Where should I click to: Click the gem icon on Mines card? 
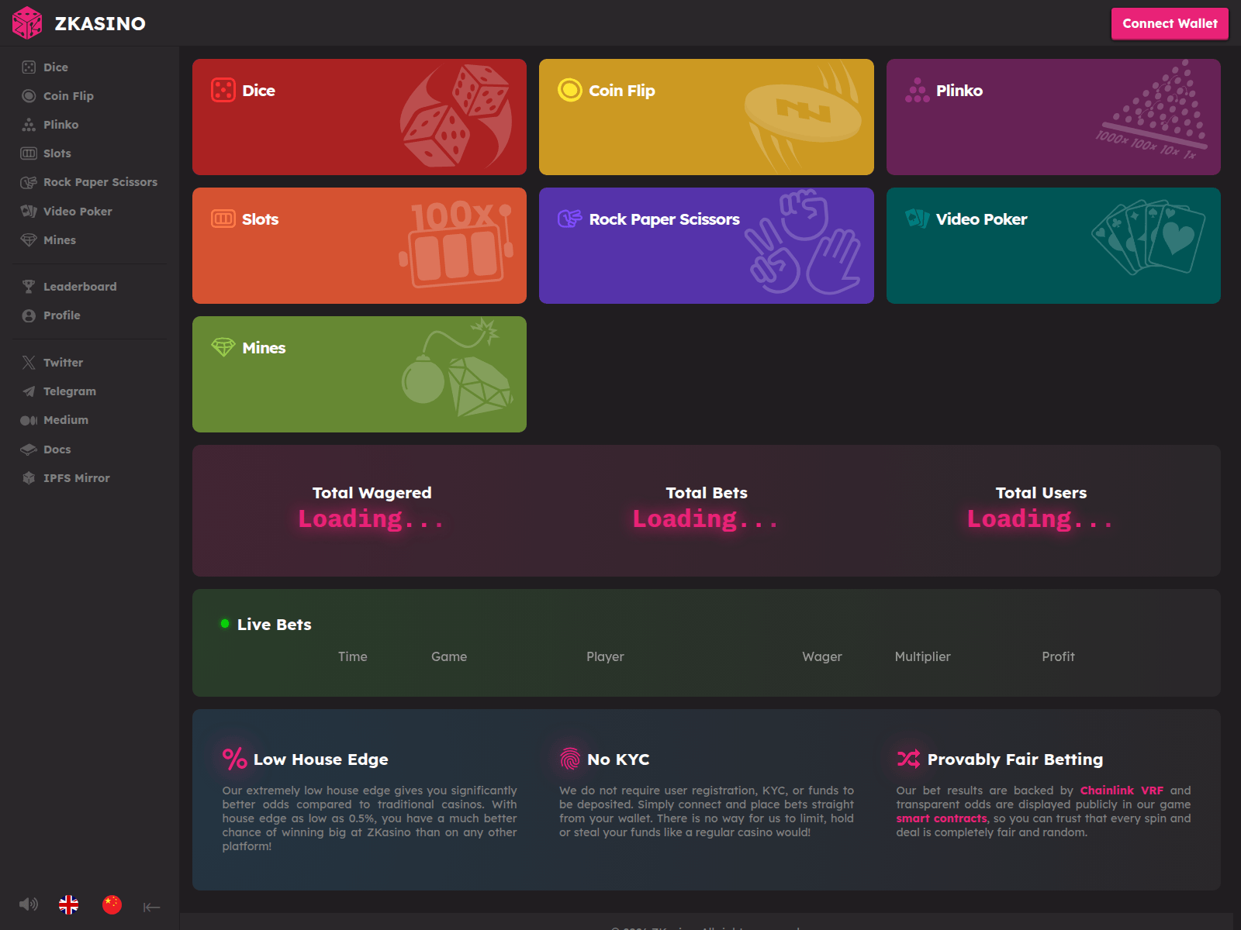point(223,347)
